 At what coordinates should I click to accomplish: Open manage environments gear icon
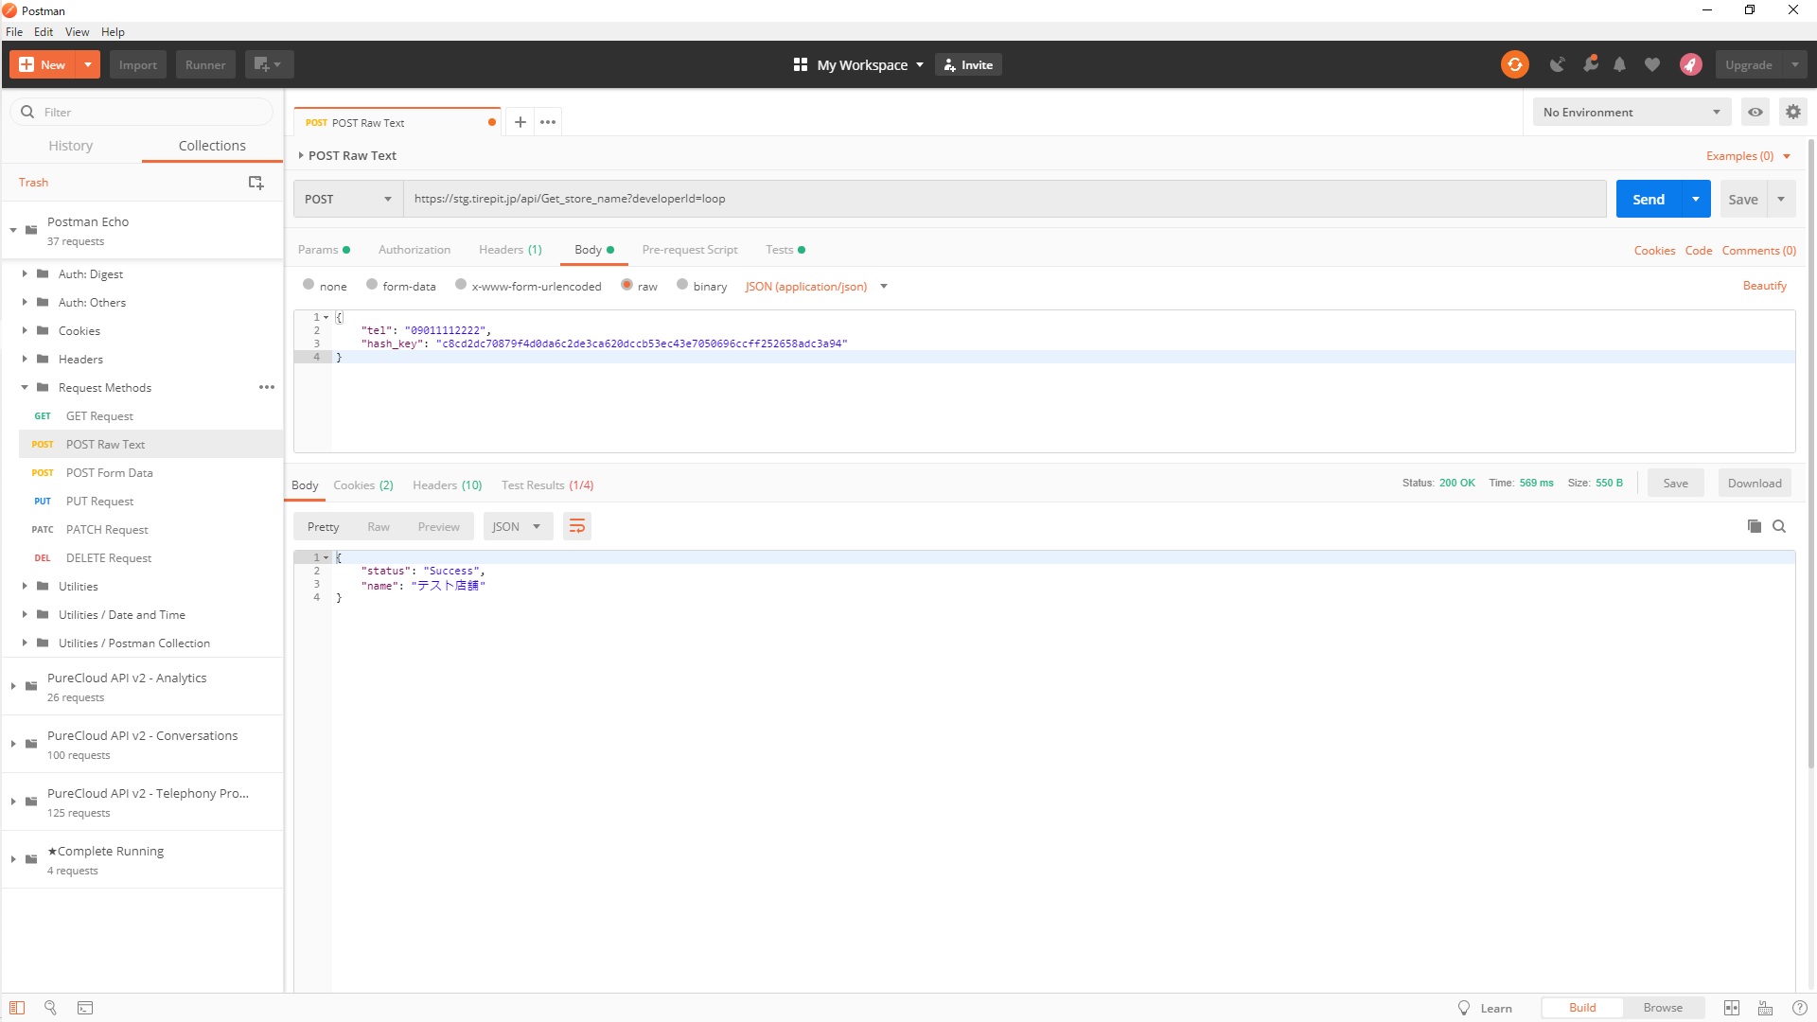click(1792, 112)
